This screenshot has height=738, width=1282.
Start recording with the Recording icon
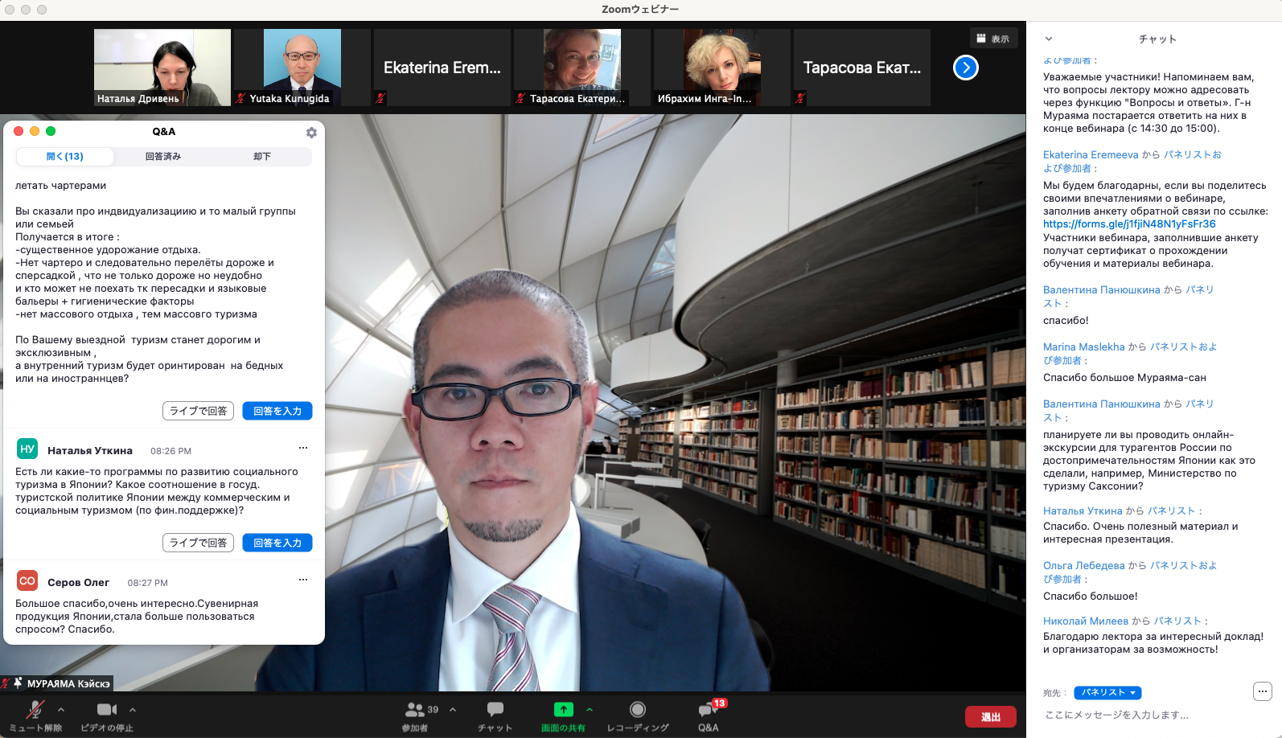[637, 710]
